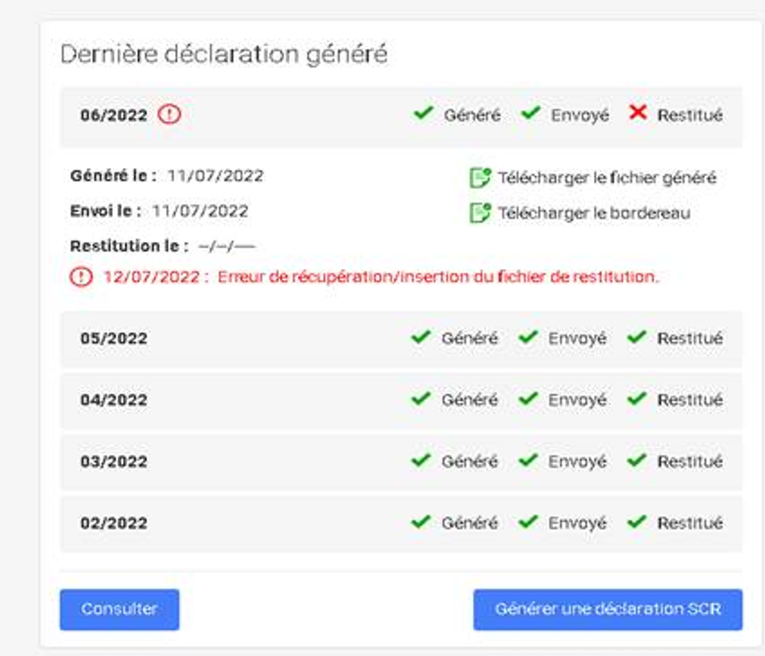Click the download icon for the generated file
The width and height of the screenshot is (765, 656).
pyautogui.click(x=480, y=178)
